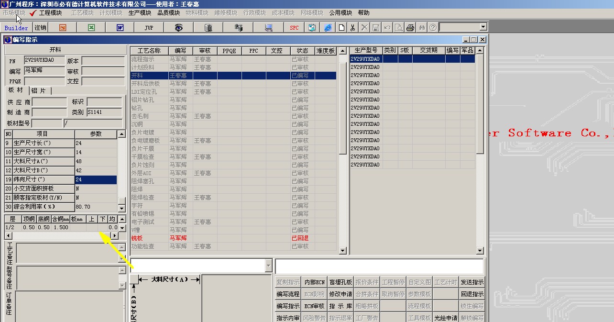The image size is (614, 322).
Task: Click parameter table scrollbar down arrow
Action: point(121,208)
